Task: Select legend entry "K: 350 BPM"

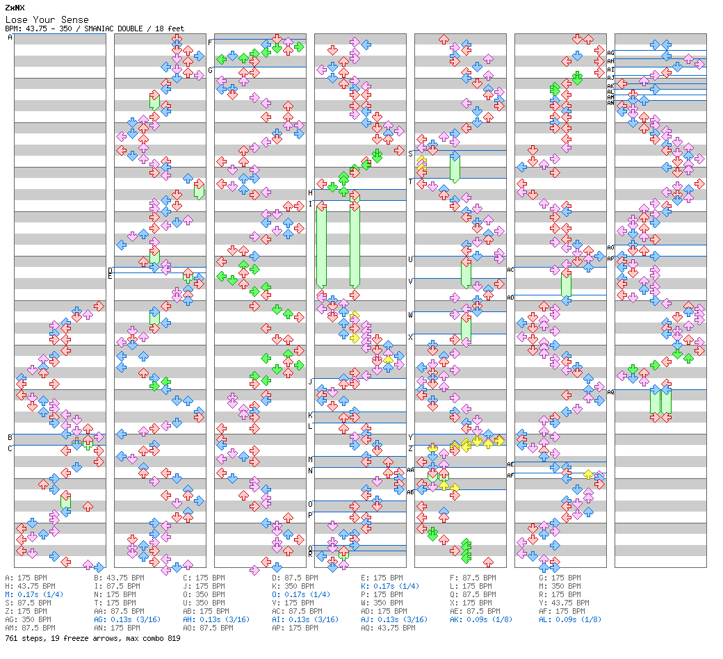Action: (x=293, y=586)
